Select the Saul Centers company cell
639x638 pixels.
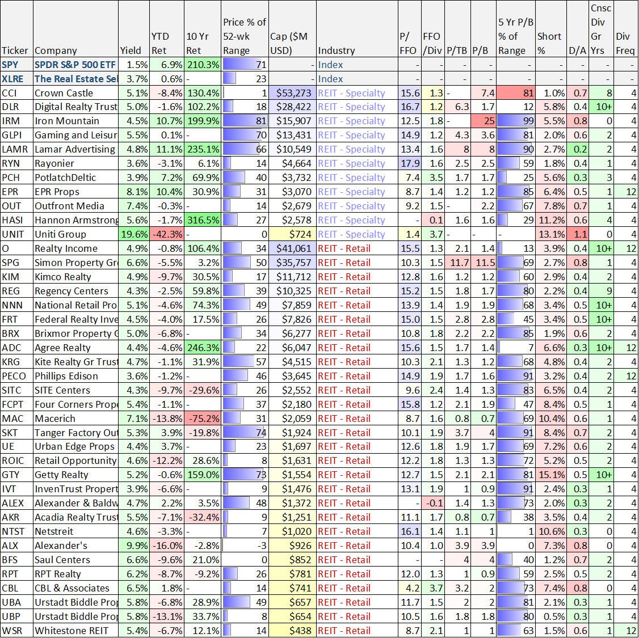[76, 560]
